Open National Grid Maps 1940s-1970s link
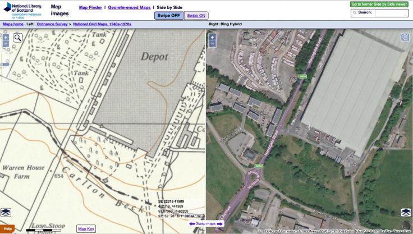The image size is (413, 234). click(103, 25)
